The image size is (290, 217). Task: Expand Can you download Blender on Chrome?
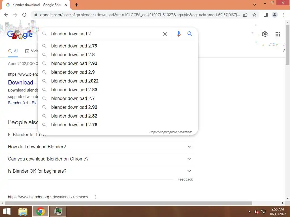[x=100, y=159]
